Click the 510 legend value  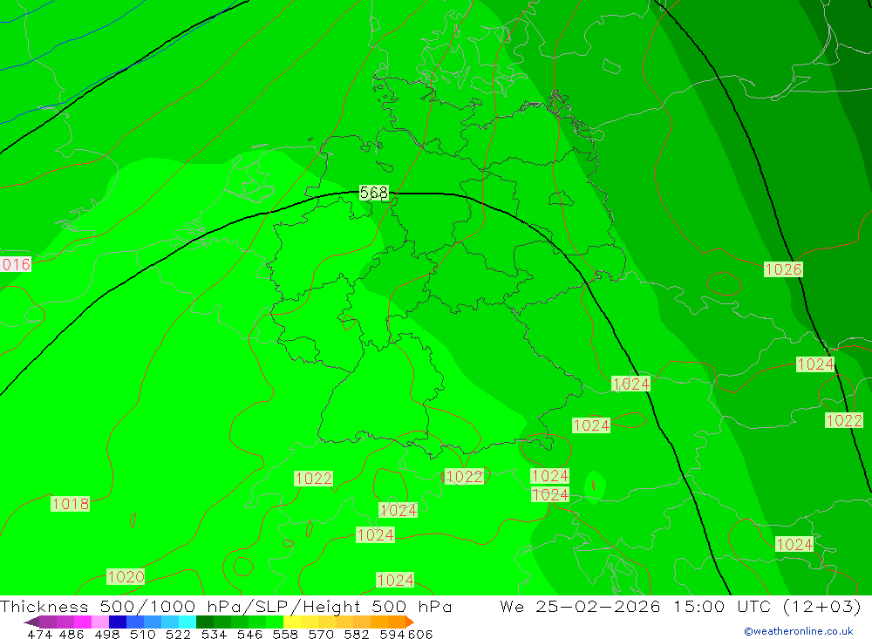(143, 635)
